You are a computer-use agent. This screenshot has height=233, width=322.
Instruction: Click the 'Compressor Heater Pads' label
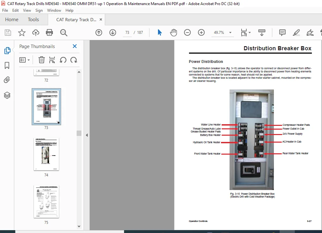pos(296,125)
